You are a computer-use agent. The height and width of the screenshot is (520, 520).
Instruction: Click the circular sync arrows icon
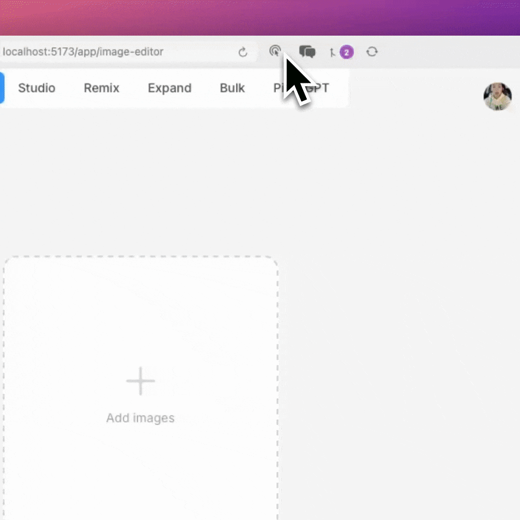click(372, 52)
